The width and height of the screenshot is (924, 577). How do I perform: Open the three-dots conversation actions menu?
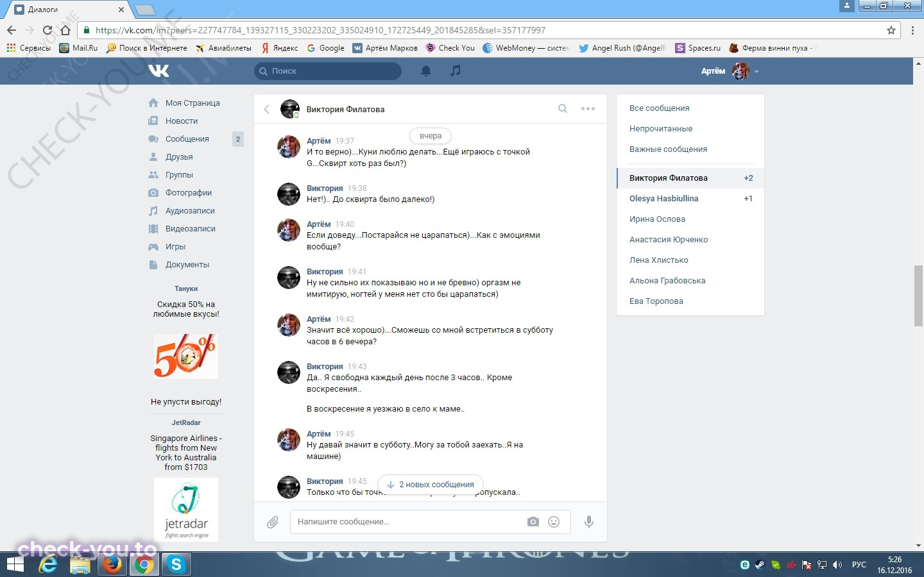coord(588,109)
